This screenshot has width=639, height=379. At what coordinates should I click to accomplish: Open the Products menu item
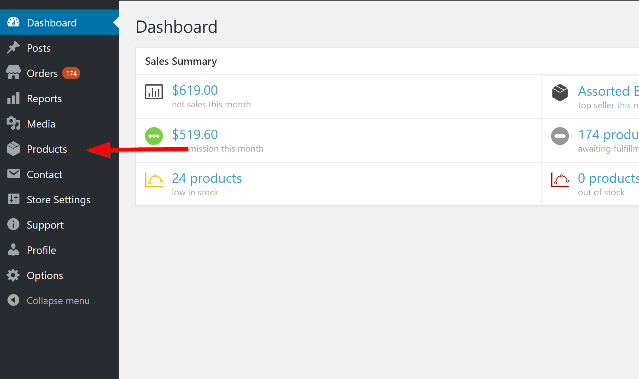click(47, 149)
